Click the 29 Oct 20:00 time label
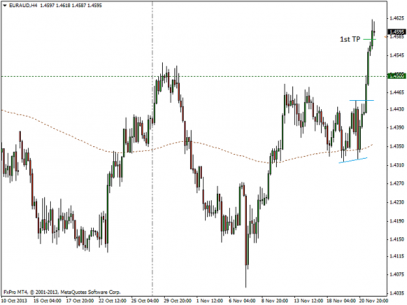This screenshot has width=407, height=305. 178,300
